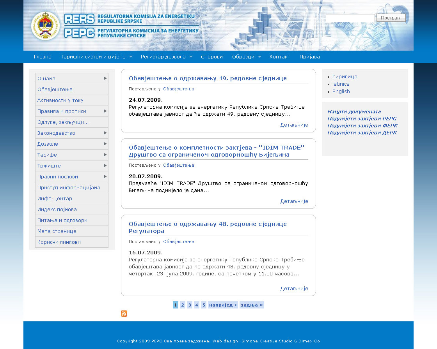Open the Обрасци dropdown arrow
This screenshot has width=437, height=349.
[x=259, y=57]
